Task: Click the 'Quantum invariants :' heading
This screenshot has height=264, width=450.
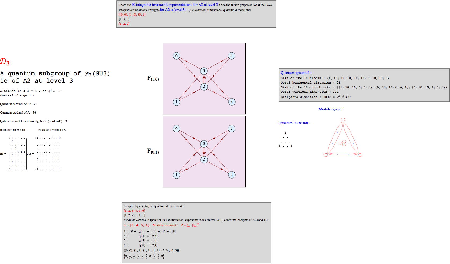Action: (294, 123)
